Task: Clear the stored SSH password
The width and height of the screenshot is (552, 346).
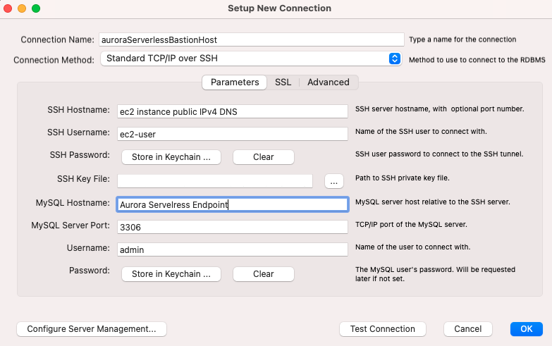Action: (264, 157)
